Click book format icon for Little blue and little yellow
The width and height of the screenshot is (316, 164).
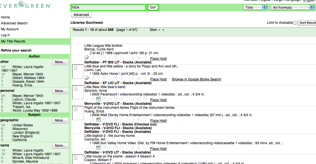coord(87,78)
